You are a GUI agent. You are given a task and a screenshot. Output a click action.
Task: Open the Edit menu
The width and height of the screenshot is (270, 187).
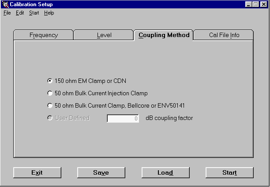click(20, 13)
